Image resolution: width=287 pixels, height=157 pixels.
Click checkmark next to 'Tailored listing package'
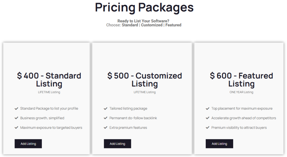point(106,109)
